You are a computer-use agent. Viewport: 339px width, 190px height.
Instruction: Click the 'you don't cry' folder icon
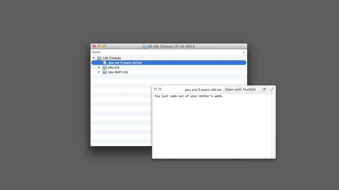click(105, 72)
